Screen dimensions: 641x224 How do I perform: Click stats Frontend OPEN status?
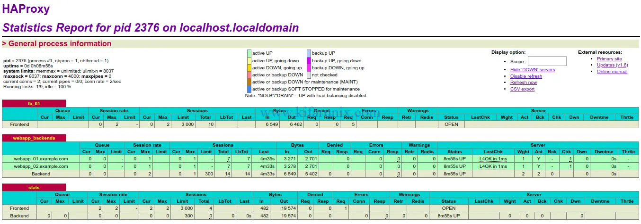click(x=448, y=208)
